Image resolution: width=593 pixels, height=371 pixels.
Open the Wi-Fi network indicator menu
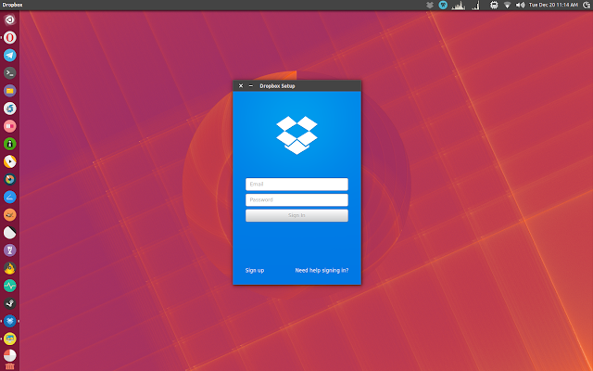(507, 5)
